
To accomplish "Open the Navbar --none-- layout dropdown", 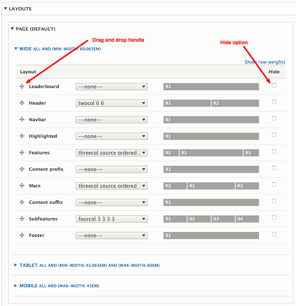I will click(x=111, y=120).
